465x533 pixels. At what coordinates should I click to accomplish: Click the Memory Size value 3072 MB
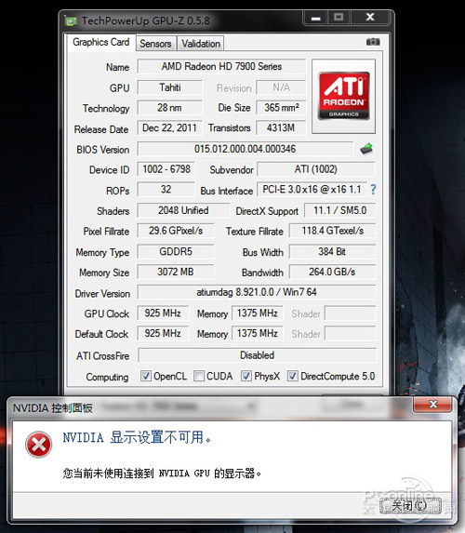[176, 272]
